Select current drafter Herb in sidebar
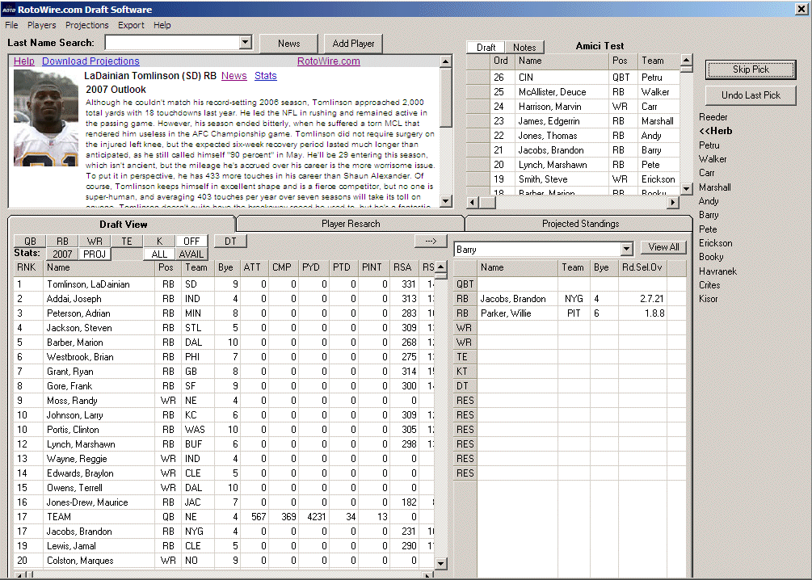This screenshot has height=580, width=812. [716, 131]
